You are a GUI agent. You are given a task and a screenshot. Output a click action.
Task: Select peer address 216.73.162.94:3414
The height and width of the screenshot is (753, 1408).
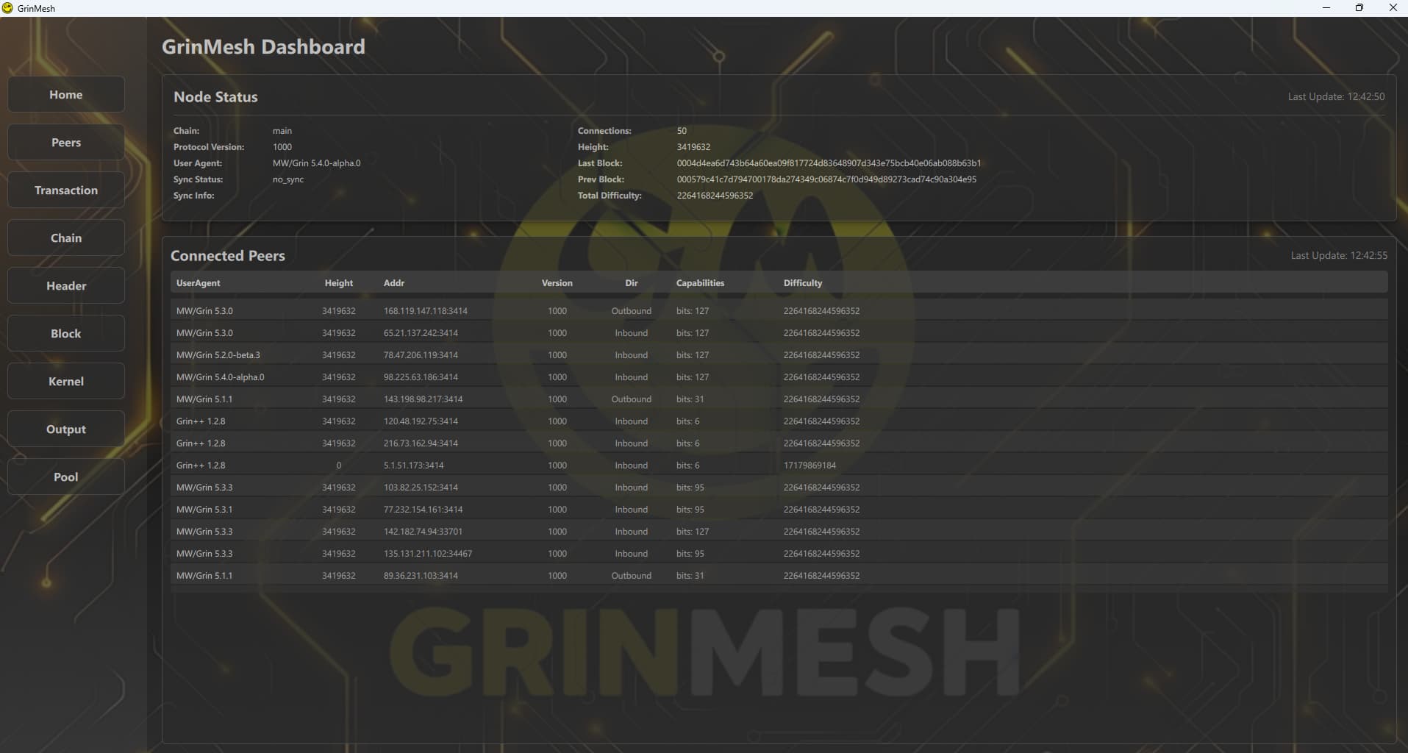pyautogui.click(x=421, y=443)
